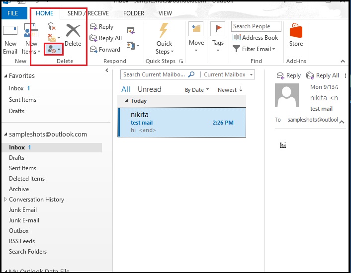Switch to the SEND / RECEIVE tab

pos(88,13)
